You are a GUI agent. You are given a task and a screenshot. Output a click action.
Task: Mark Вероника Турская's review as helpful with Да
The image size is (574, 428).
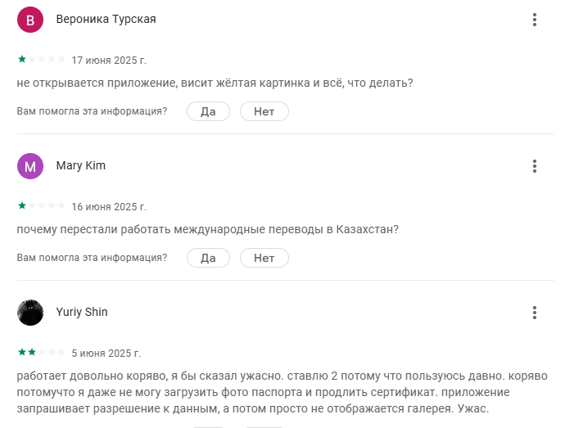tap(208, 111)
